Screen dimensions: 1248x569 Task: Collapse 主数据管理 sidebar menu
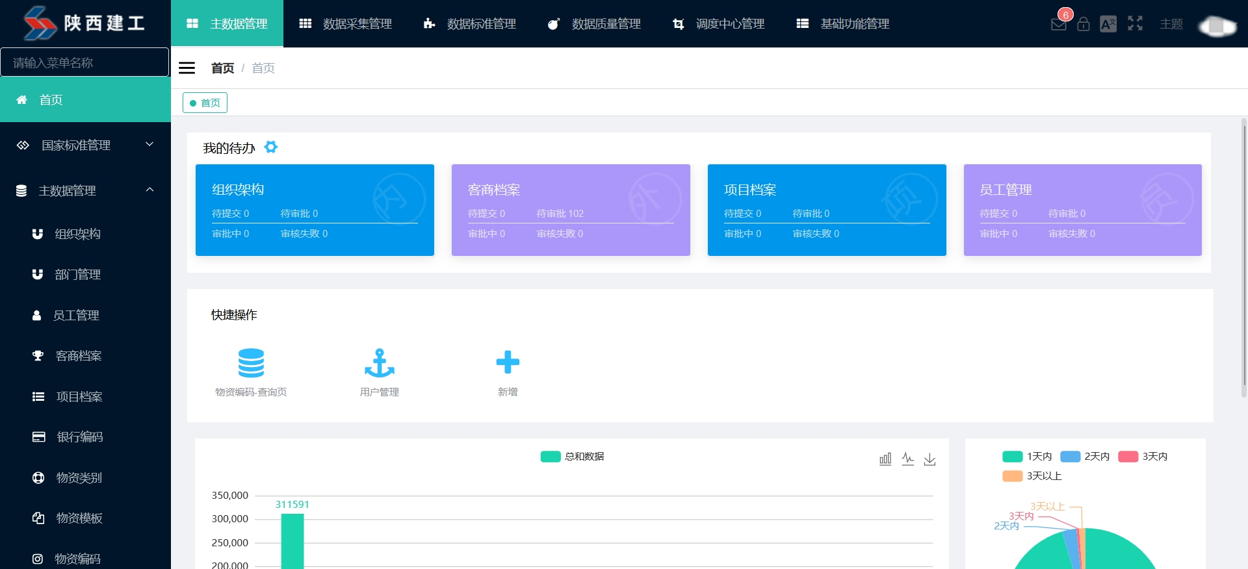coord(85,190)
